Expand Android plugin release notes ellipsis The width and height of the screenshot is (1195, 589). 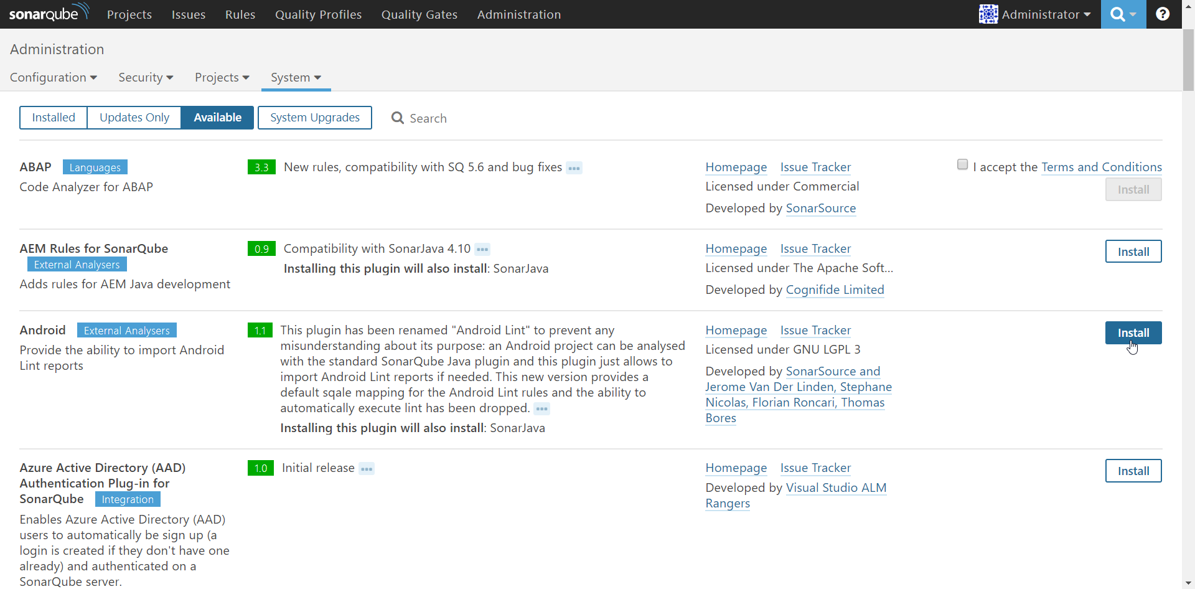(x=541, y=409)
